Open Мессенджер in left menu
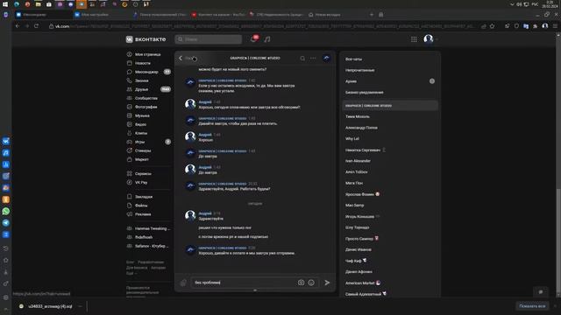561x315 pixels. (x=146, y=72)
